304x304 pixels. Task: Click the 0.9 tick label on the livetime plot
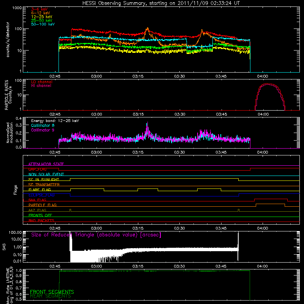coord(19,275)
